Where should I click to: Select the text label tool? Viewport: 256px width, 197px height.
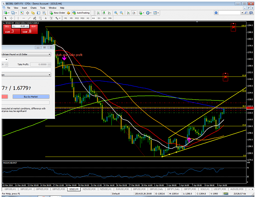pos(51,18)
